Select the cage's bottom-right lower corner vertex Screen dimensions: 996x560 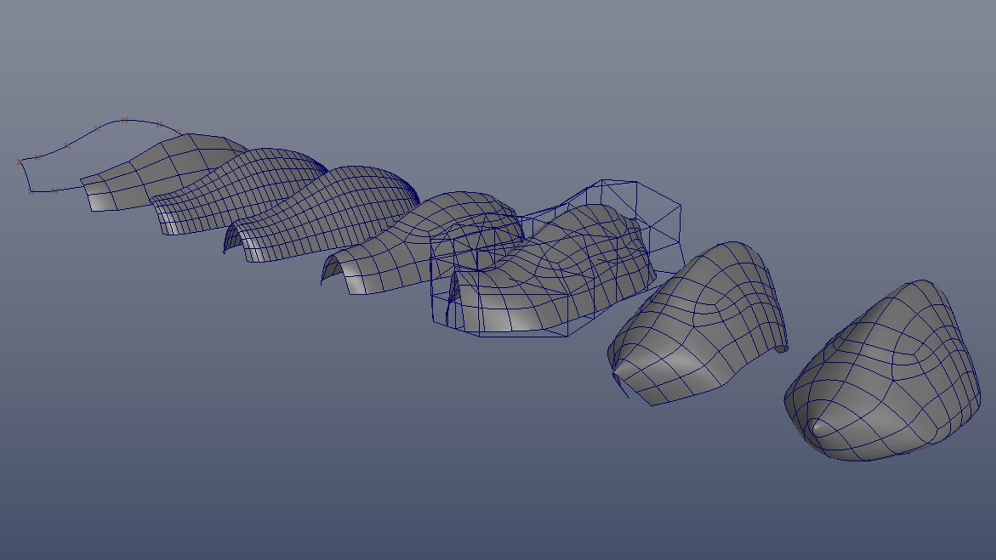coord(567,337)
